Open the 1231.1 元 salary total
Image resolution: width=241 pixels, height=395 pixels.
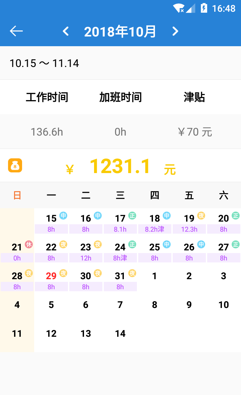[x=120, y=166]
